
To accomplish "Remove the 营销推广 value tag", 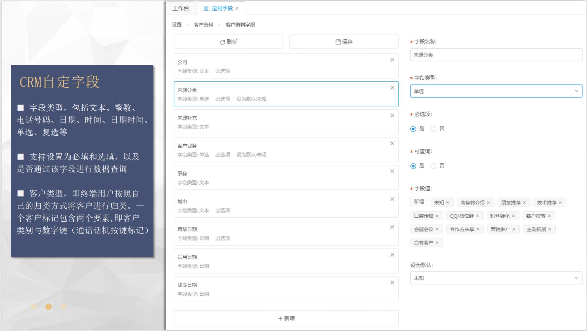I will 514,229.
